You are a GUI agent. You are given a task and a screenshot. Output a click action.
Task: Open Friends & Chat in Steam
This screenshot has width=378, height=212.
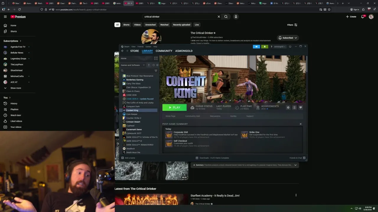click(297, 158)
